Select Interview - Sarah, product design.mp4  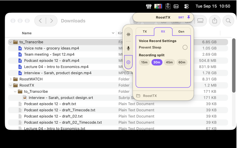coord(58,73)
